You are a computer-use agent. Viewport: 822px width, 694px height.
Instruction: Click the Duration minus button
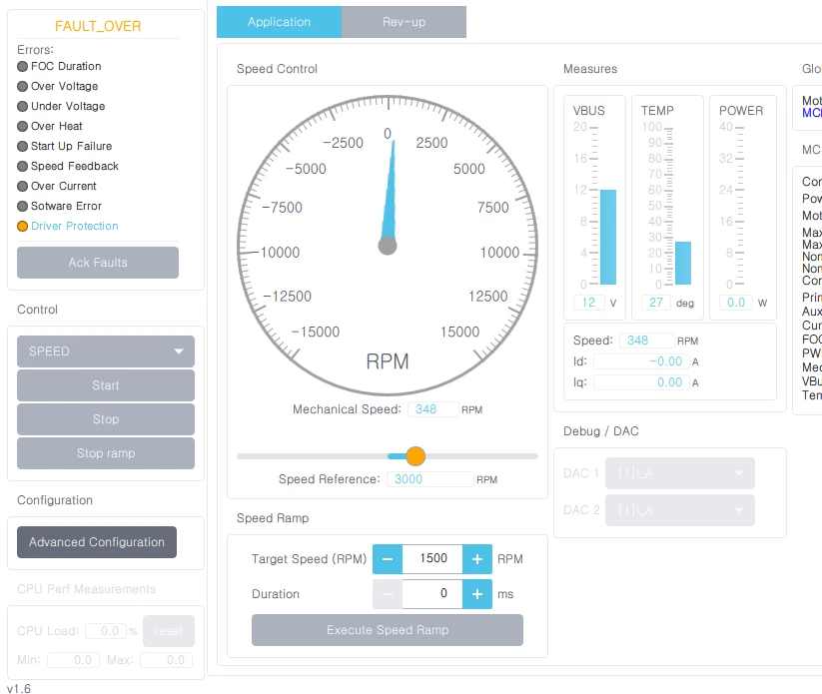(x=388, y=594)
